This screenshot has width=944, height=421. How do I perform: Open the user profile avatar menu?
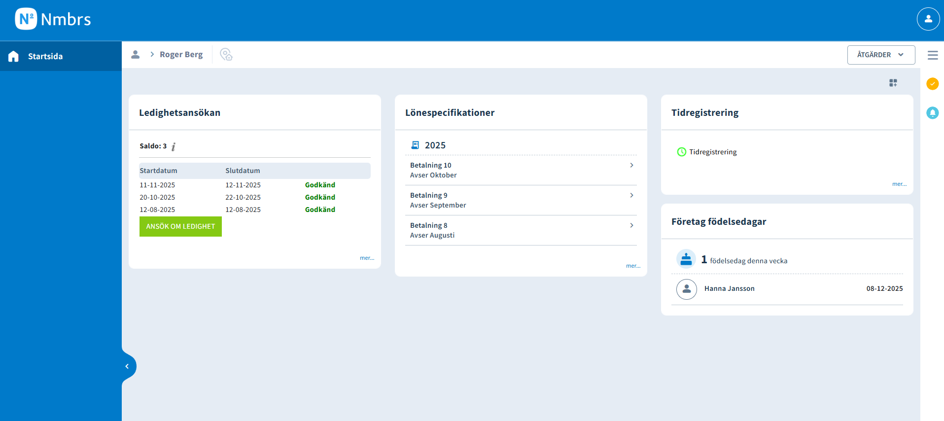928,19
